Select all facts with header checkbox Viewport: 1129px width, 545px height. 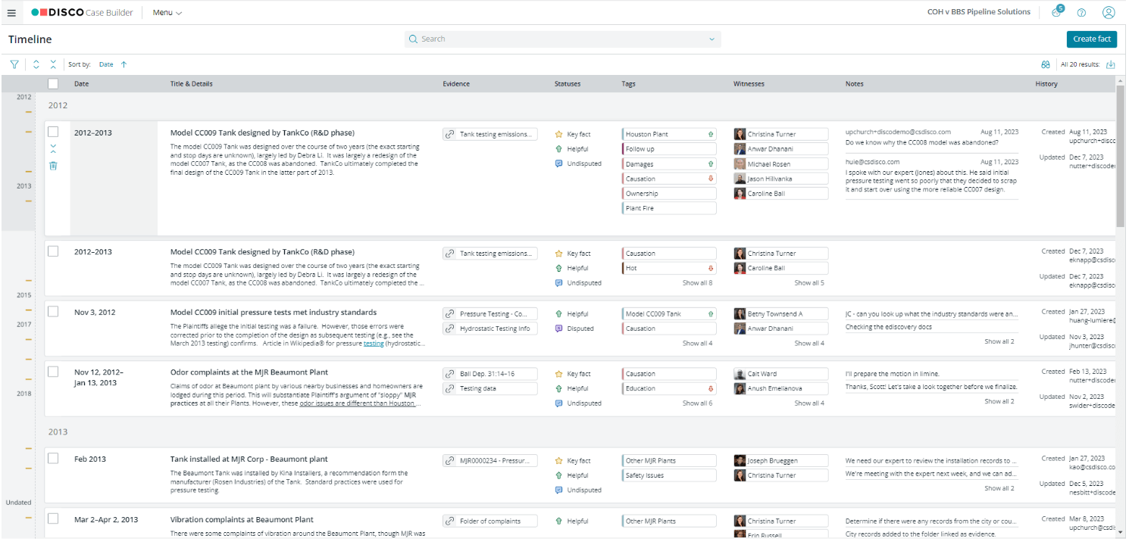pyautogui.click(x=52, y=83)
